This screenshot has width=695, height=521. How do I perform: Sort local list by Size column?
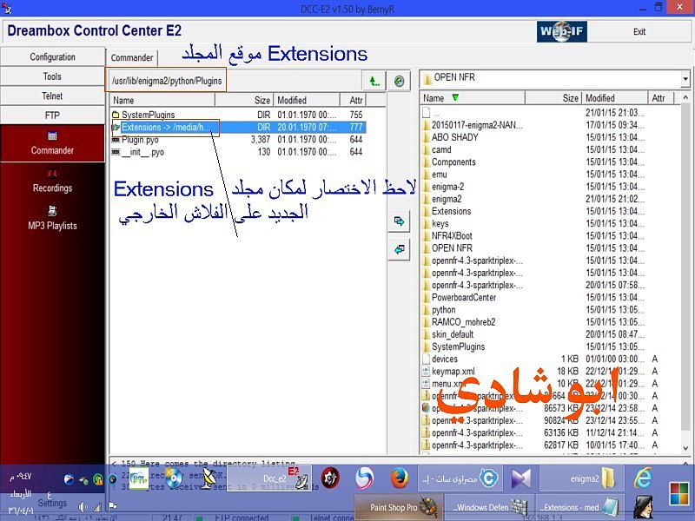point(553,98)
